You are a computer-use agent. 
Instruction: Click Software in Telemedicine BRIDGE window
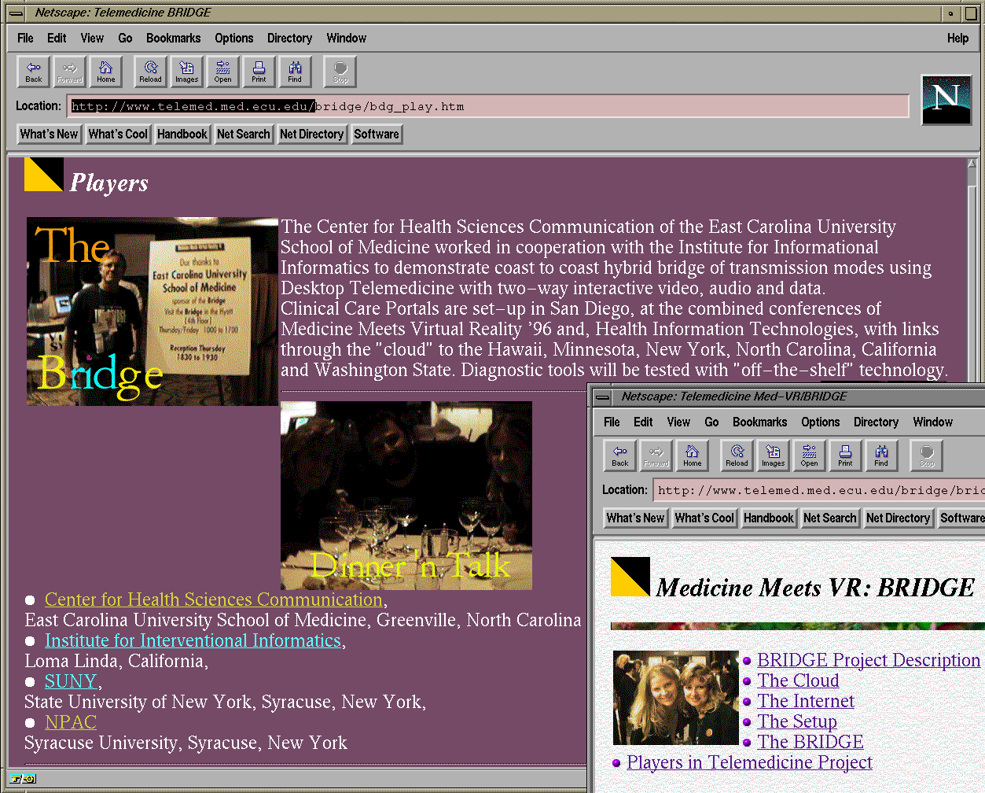pyautogui.click(x=377, y=135)
